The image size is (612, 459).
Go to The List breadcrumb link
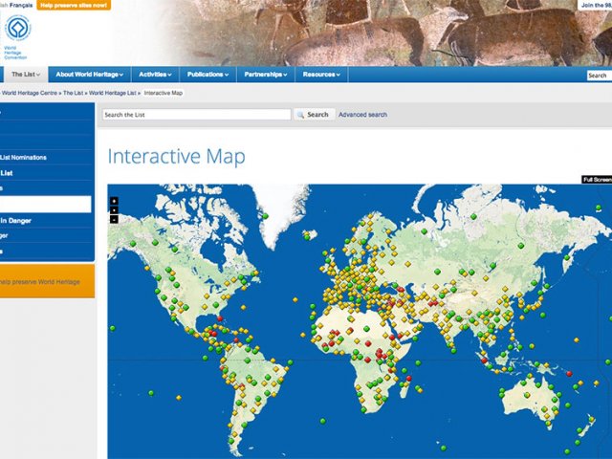tap(73, 93)
